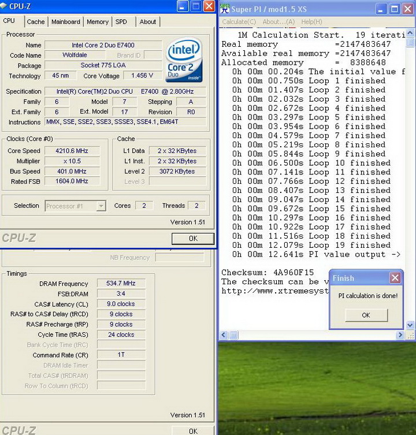
Task: Click the FSB:DRAM value 3:4
Action: click(121, 293)
